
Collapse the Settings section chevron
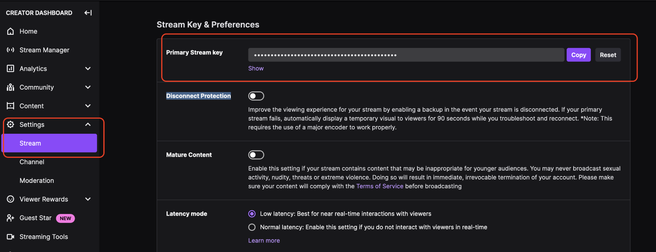click(x=88, y=124)
